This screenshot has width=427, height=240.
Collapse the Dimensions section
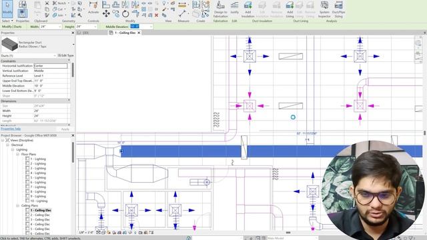69,101
